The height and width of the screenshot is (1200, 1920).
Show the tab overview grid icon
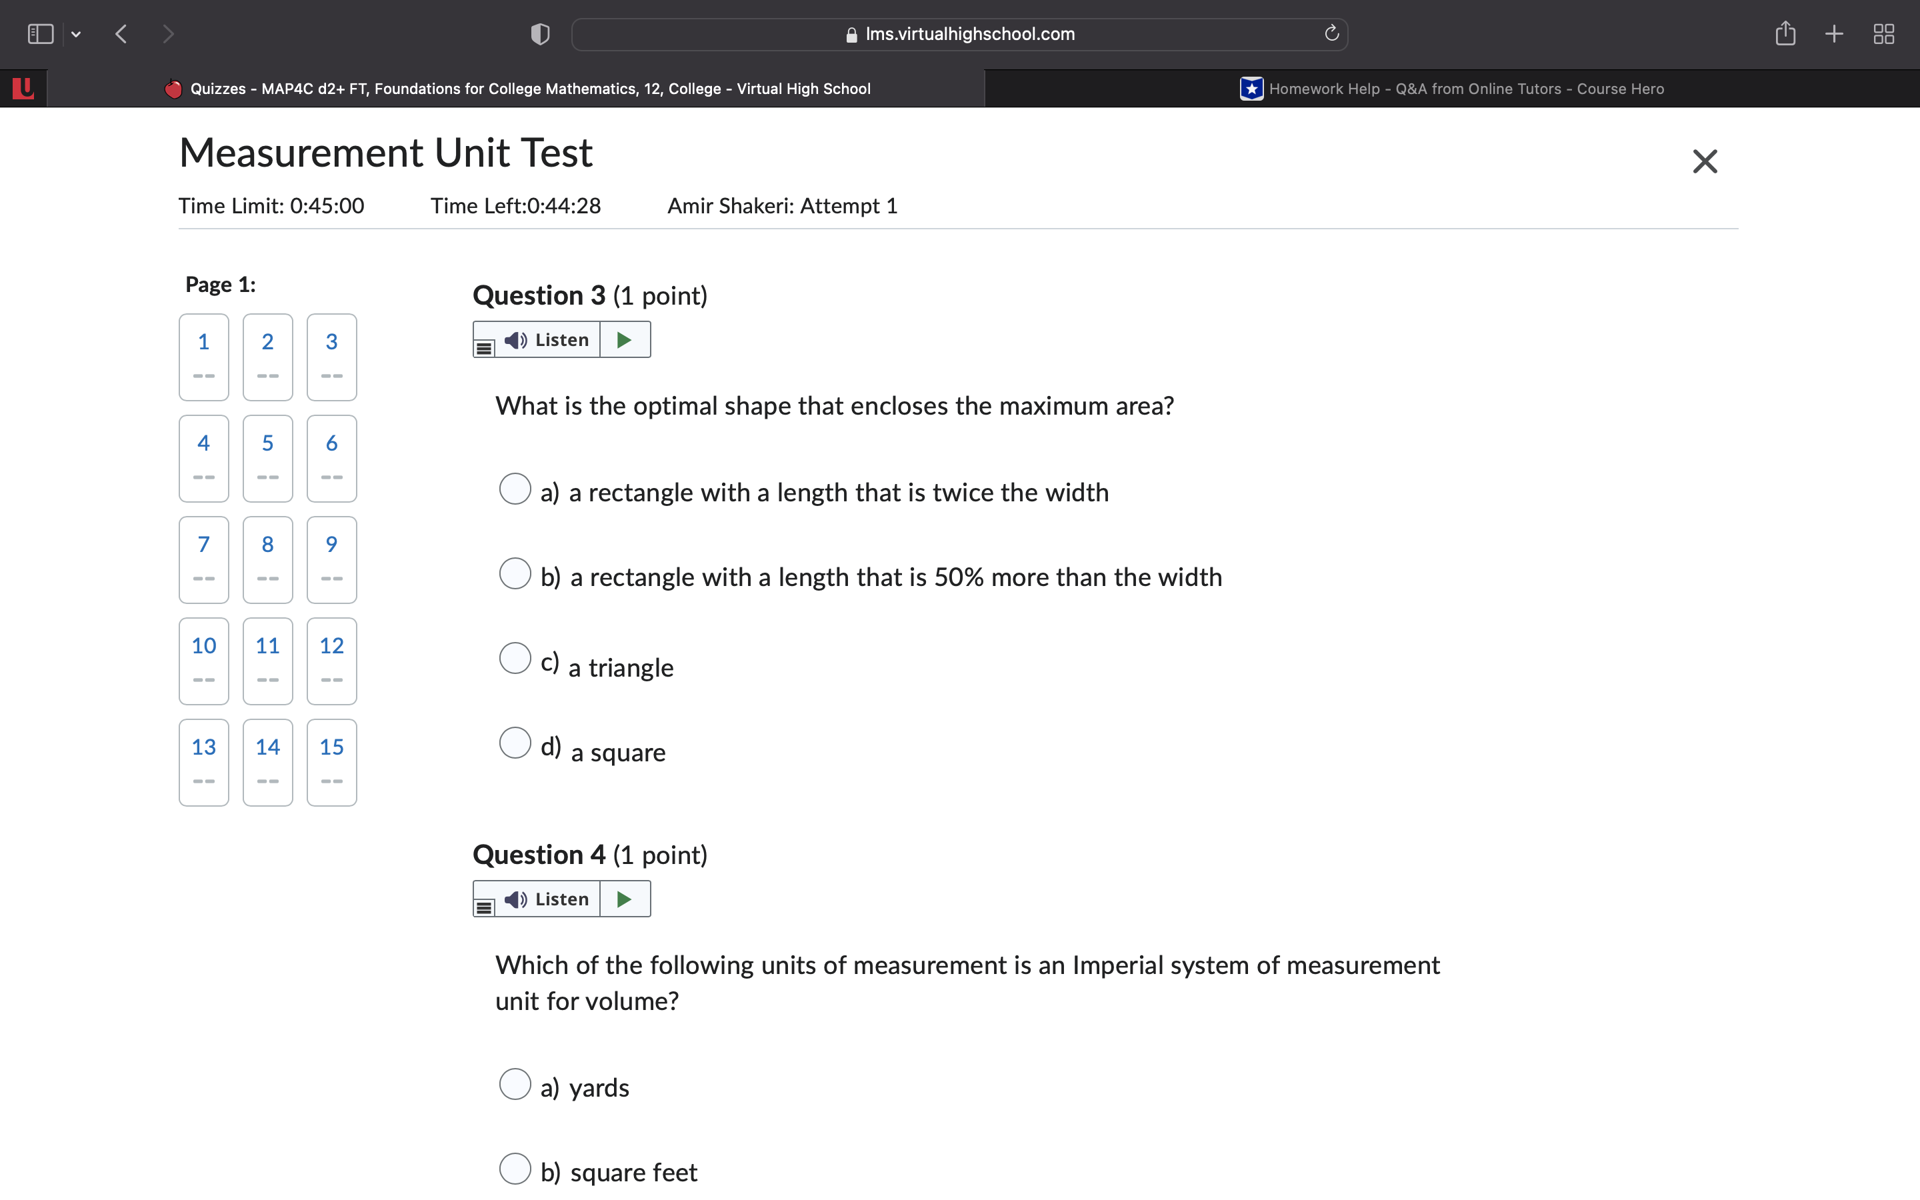click(1883, 33)
